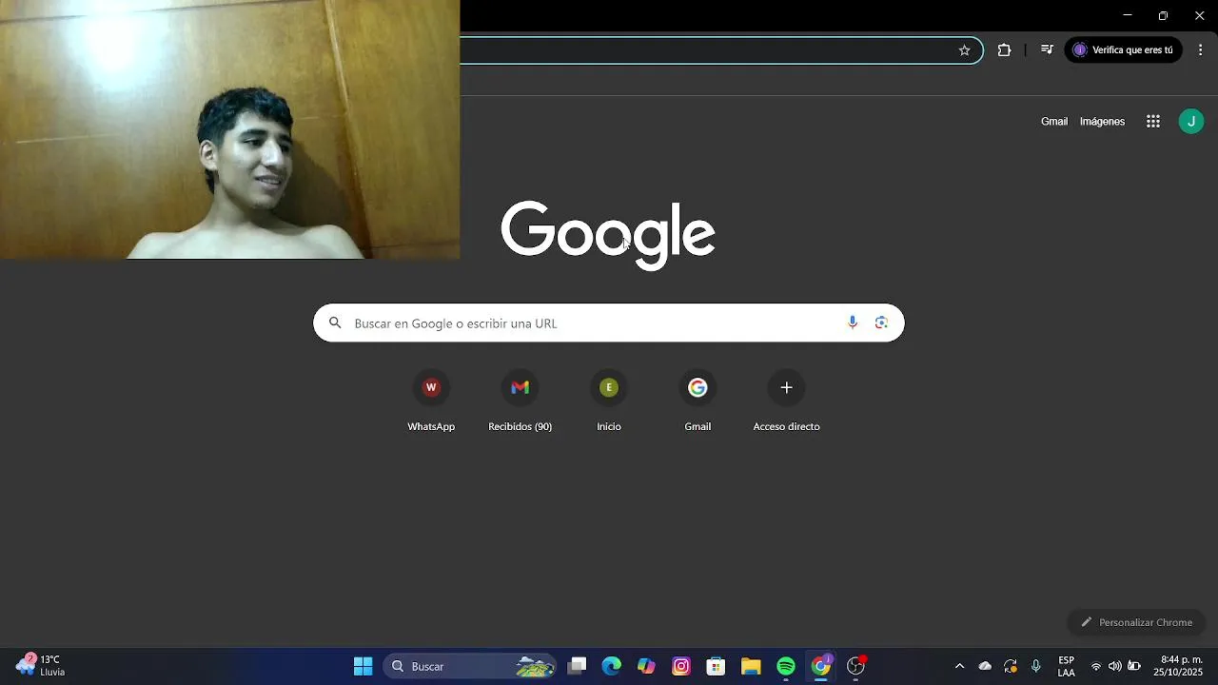
Task: Open the OneDrive cloud tray icon
Action: pos(985,666)
